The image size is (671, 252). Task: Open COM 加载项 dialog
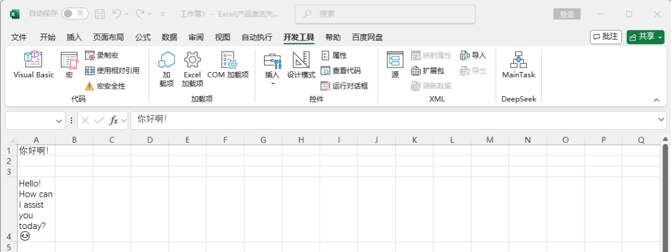228,65
